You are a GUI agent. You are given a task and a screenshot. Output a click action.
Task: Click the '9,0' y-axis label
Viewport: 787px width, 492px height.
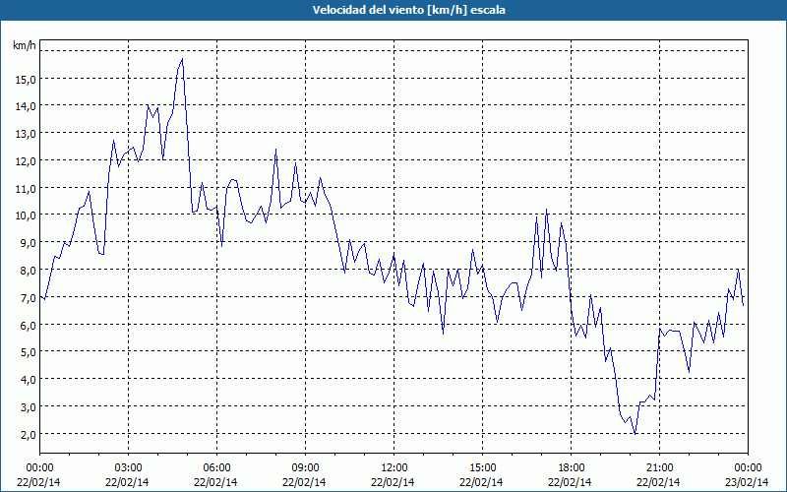[29, 243]
